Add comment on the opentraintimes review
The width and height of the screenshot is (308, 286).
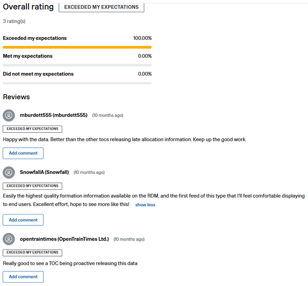coord(23,277)
